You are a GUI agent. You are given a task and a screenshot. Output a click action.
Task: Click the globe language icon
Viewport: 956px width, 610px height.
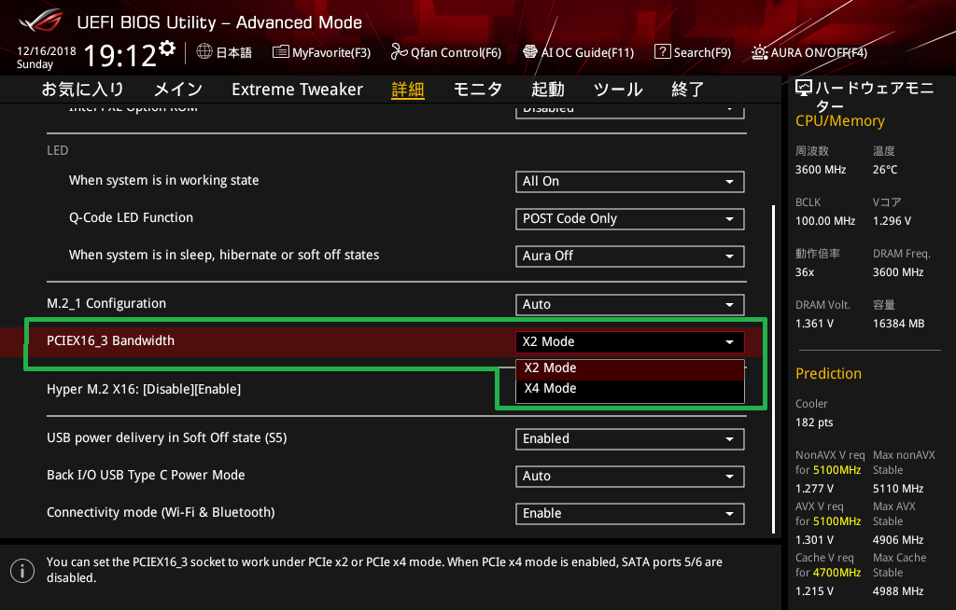[x=204, y=51]
